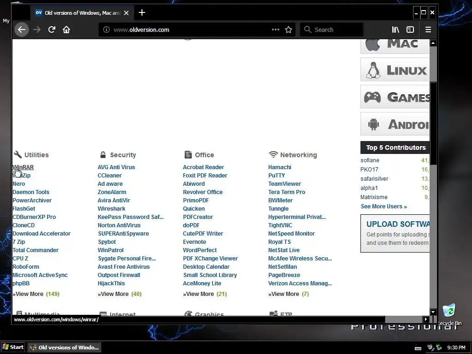Open See More Users link
Image resolution: width=472 pixels, height=354 pixels.
(x=384, y=206)
